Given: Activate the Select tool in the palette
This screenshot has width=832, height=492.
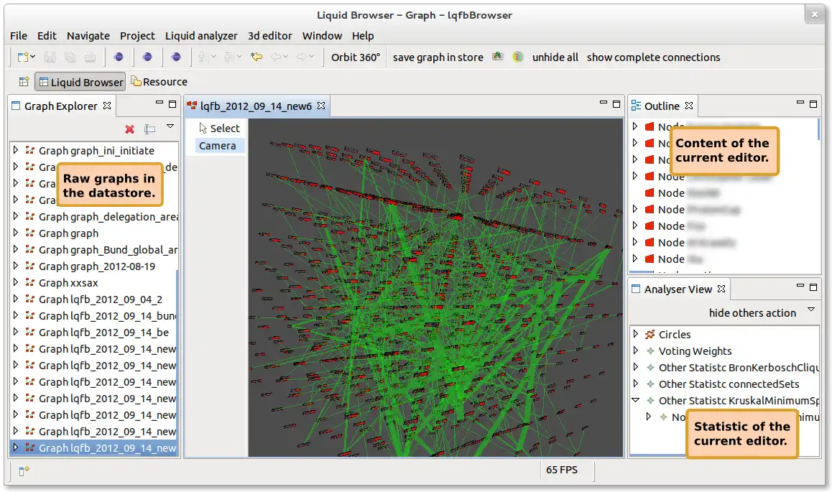Looking at the screenshot, I should (x=219, y=128).
